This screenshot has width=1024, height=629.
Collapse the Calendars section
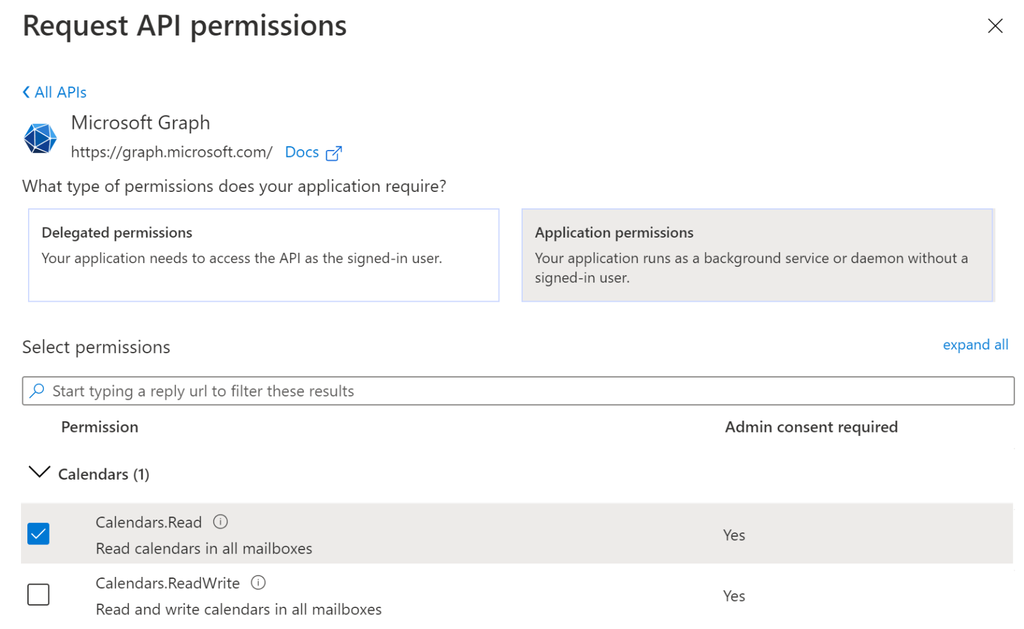39,473
